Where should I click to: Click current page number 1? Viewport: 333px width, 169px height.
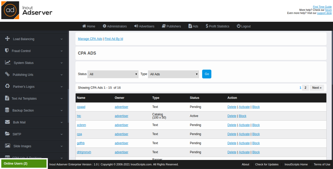coord(300,88)
